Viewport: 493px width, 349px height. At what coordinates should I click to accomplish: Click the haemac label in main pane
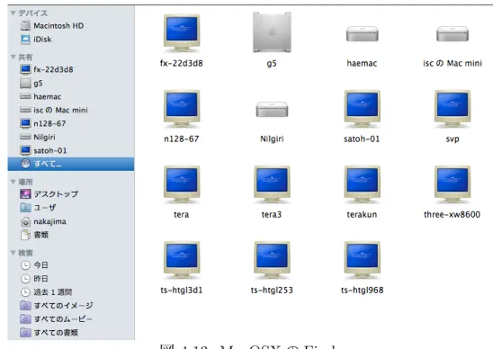click(x=362, y=63)
